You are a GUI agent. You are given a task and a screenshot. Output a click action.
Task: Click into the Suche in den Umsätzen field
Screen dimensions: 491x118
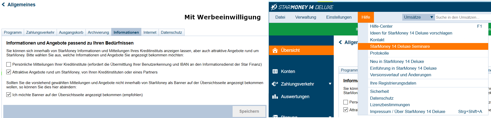click(x=463, y=17)
